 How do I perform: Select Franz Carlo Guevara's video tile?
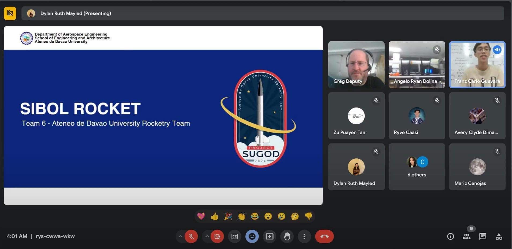[477, 65]
